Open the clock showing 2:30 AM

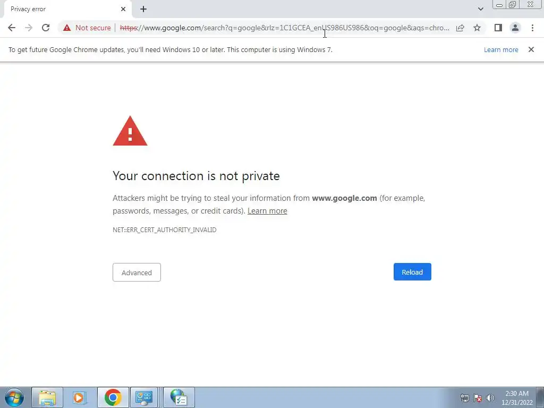click(516, 398)
